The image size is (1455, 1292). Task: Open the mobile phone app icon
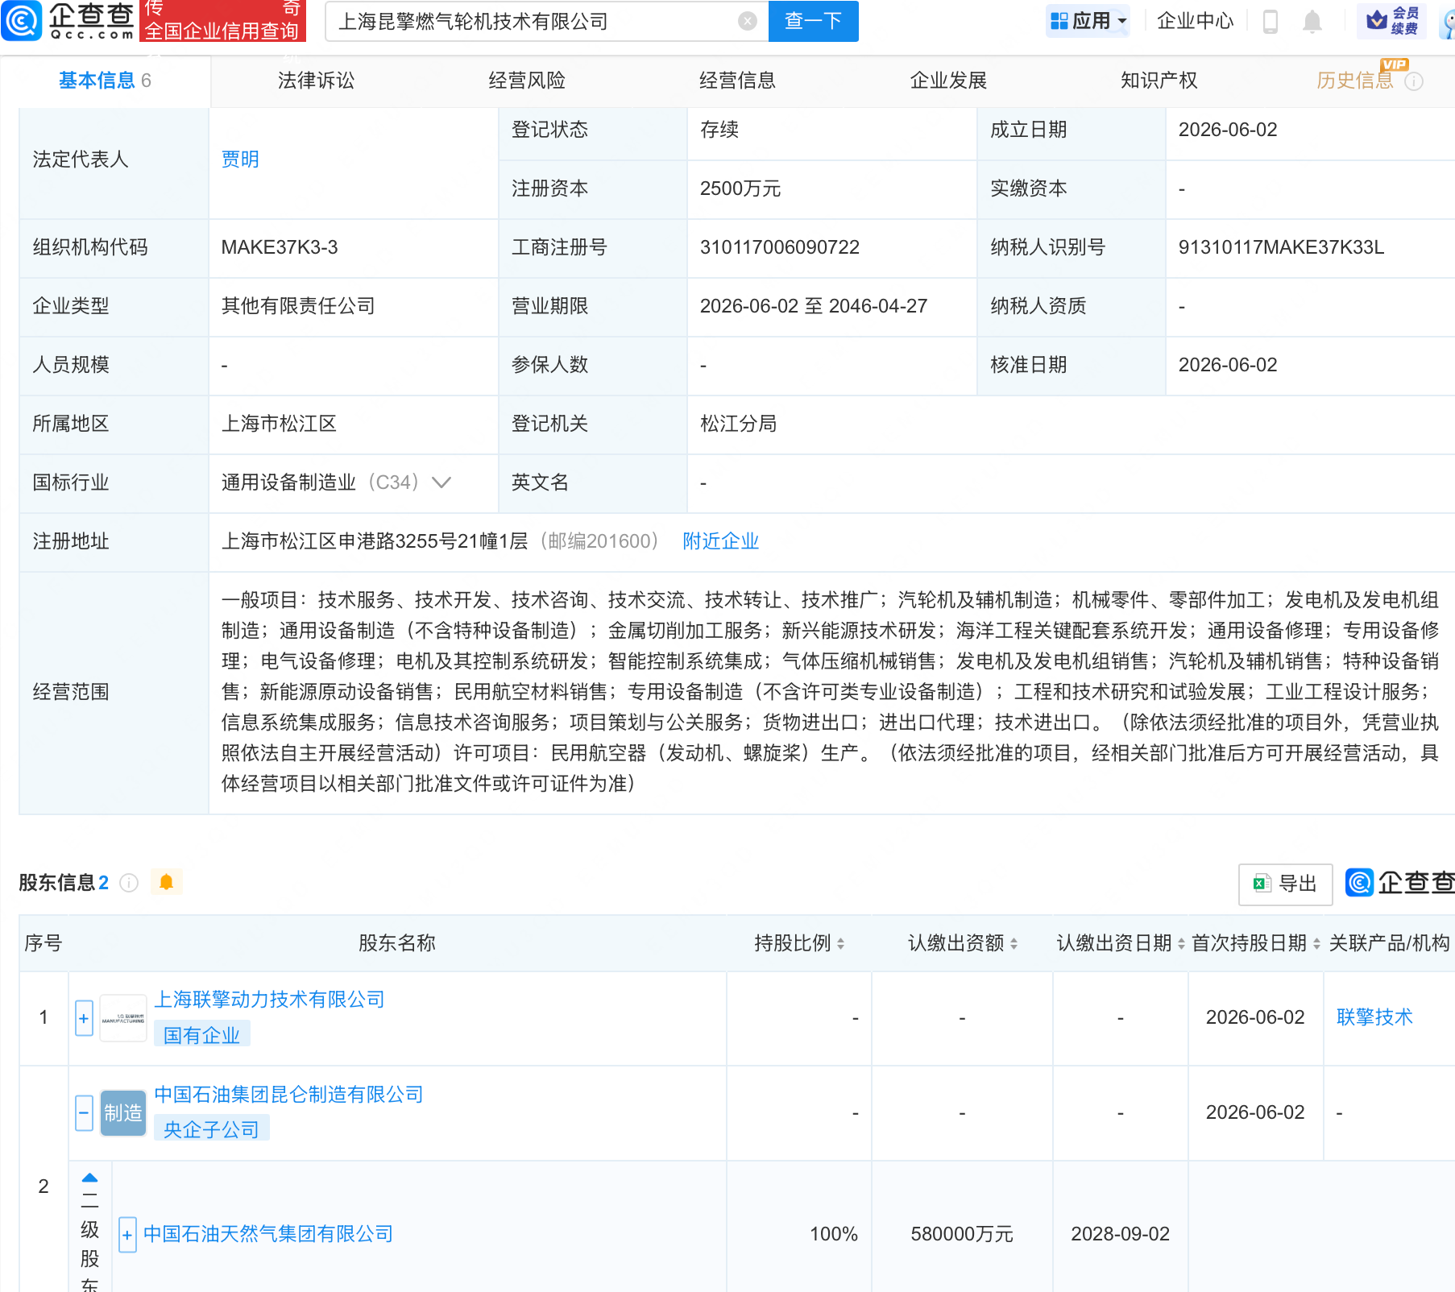click(x=1271, y=21)
